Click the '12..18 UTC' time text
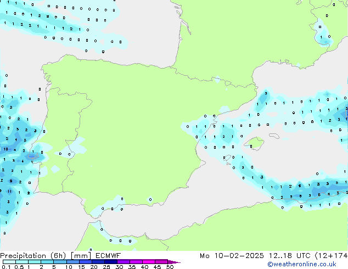Screen dimensions: 348x269 coord(289,256)
